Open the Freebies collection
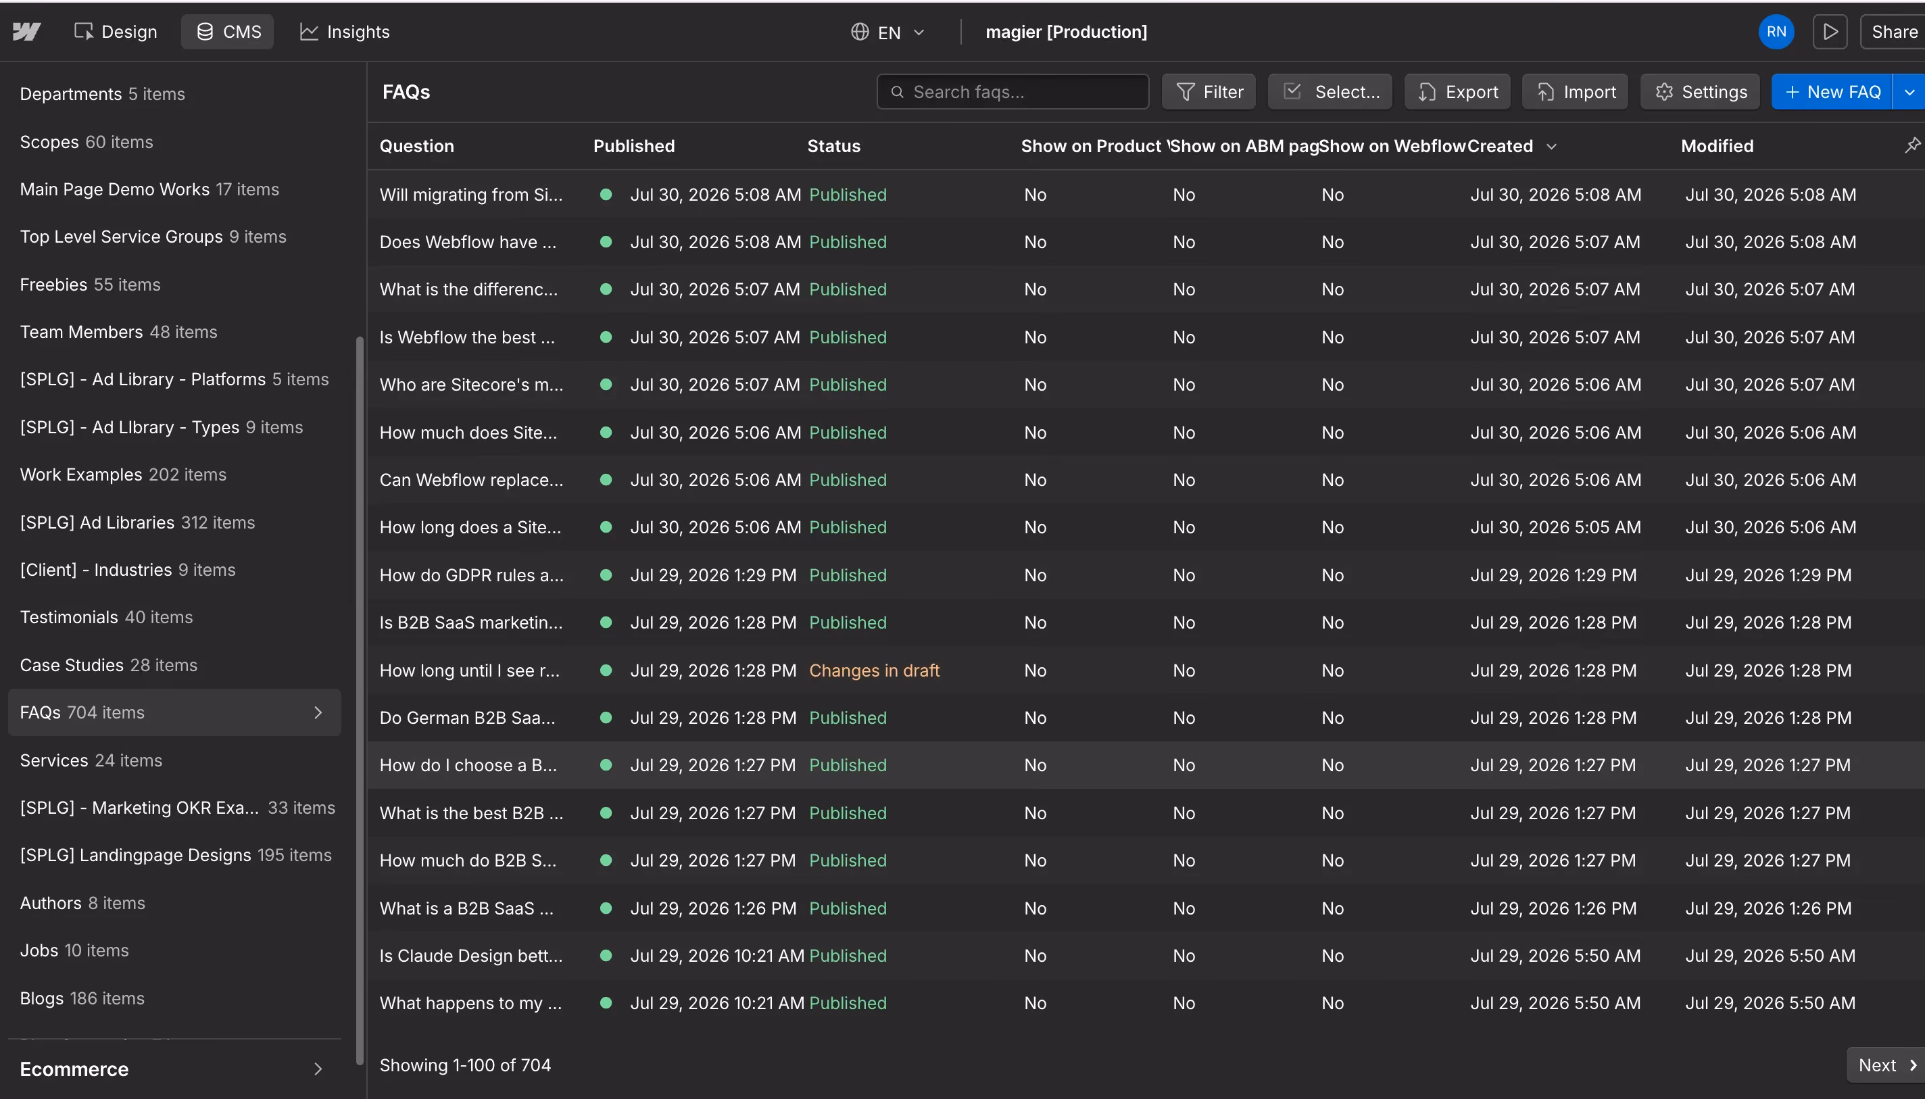This screenshot has width=1925, height=1099. 174,285
